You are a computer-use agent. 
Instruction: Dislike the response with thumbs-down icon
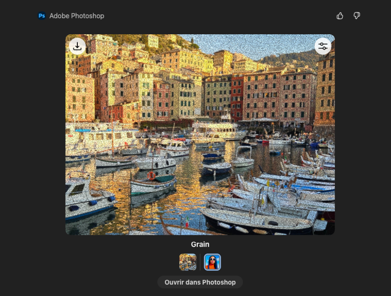pos(357,16)
